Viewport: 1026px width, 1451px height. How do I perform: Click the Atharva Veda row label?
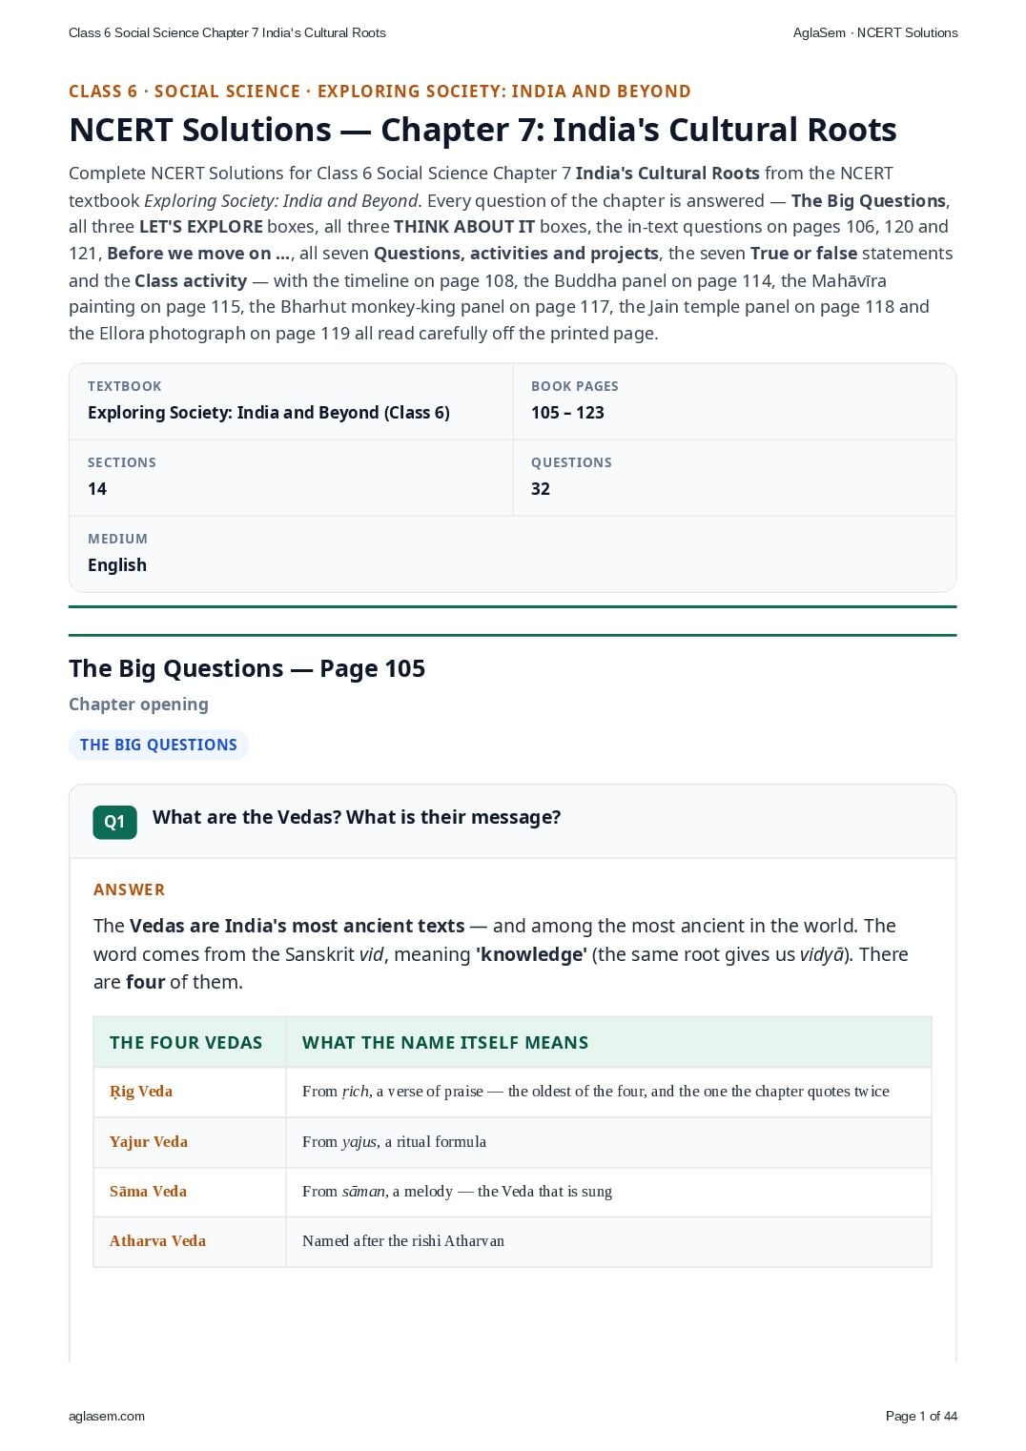[x=157, y=1241]
